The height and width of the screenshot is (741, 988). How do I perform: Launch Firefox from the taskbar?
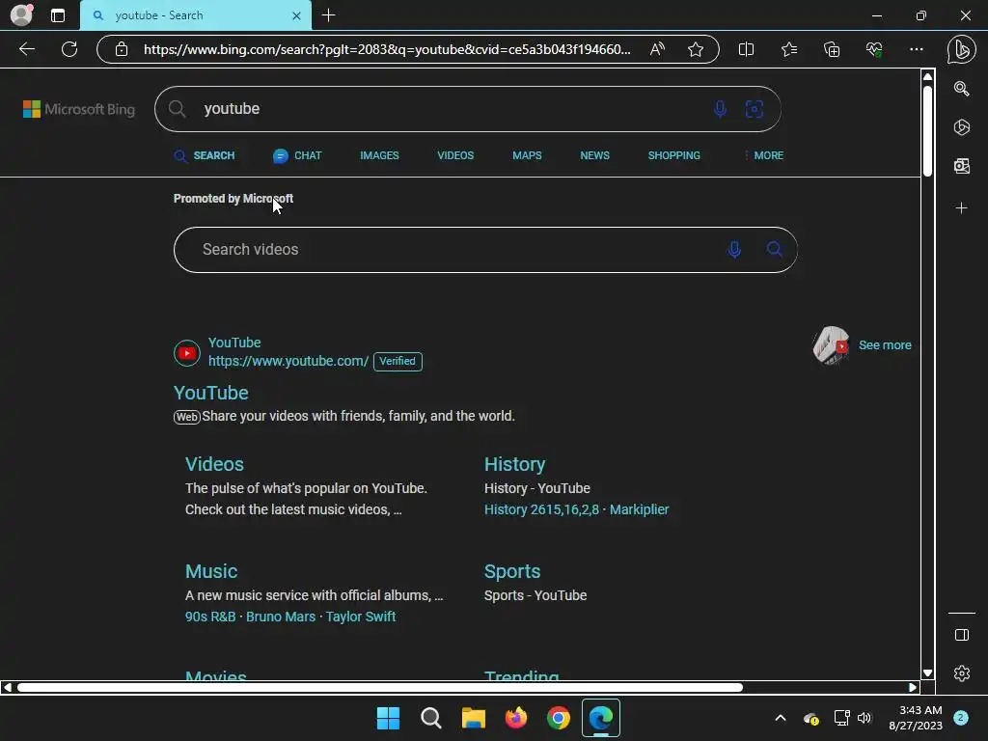[x=516, y=718]
